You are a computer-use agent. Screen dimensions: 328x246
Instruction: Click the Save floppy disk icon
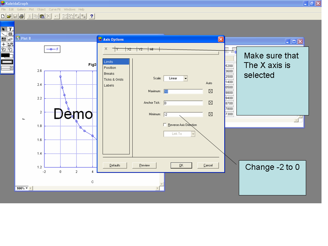pyautogui.click(x=15, y=16)
